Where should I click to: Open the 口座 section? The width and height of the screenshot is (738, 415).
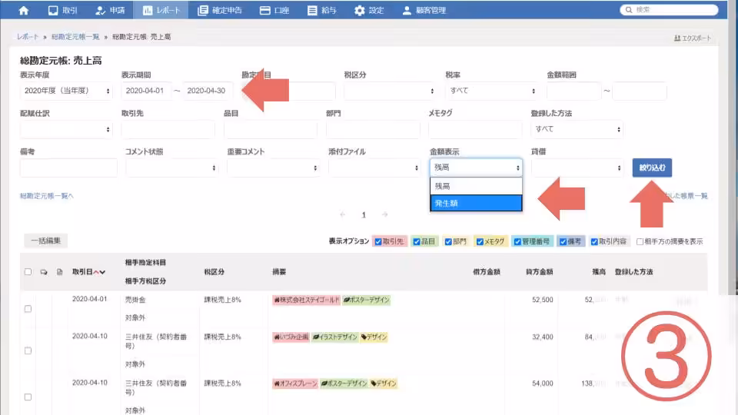click(x=274, y=11)
